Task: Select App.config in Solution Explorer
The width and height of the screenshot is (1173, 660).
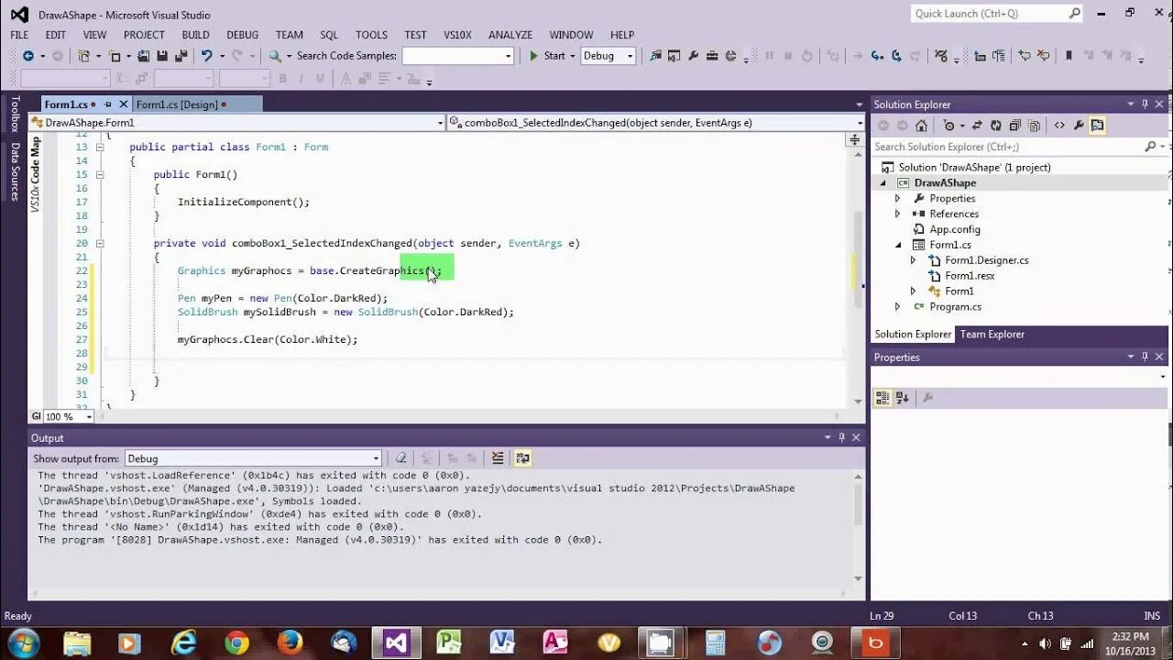Action: click(955, 230)
